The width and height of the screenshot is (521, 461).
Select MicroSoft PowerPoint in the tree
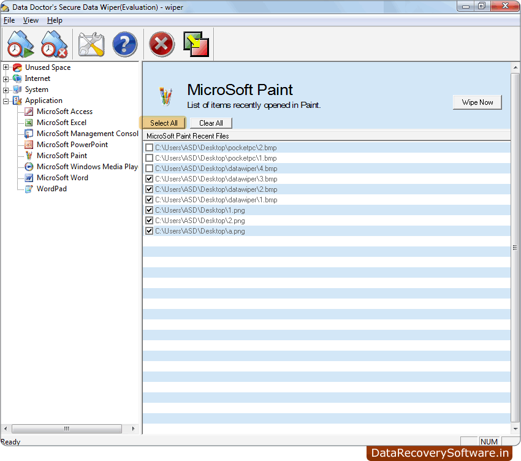(72, 145)
